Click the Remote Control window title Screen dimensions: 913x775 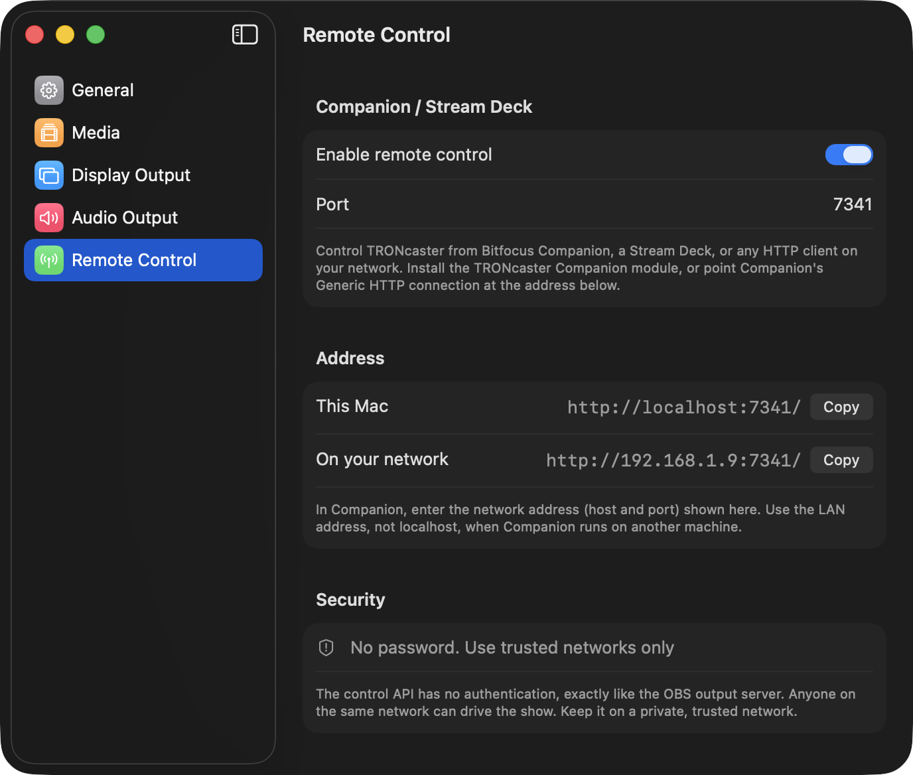click(x=376, y=35)
